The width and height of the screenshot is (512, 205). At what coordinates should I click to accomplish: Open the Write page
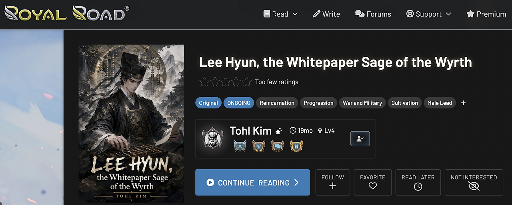[x=326, y=14]
